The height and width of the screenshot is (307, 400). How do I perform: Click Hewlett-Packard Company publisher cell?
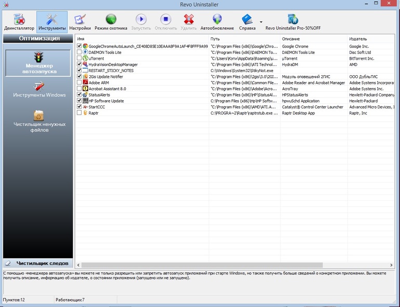click(x=371, y=95)
